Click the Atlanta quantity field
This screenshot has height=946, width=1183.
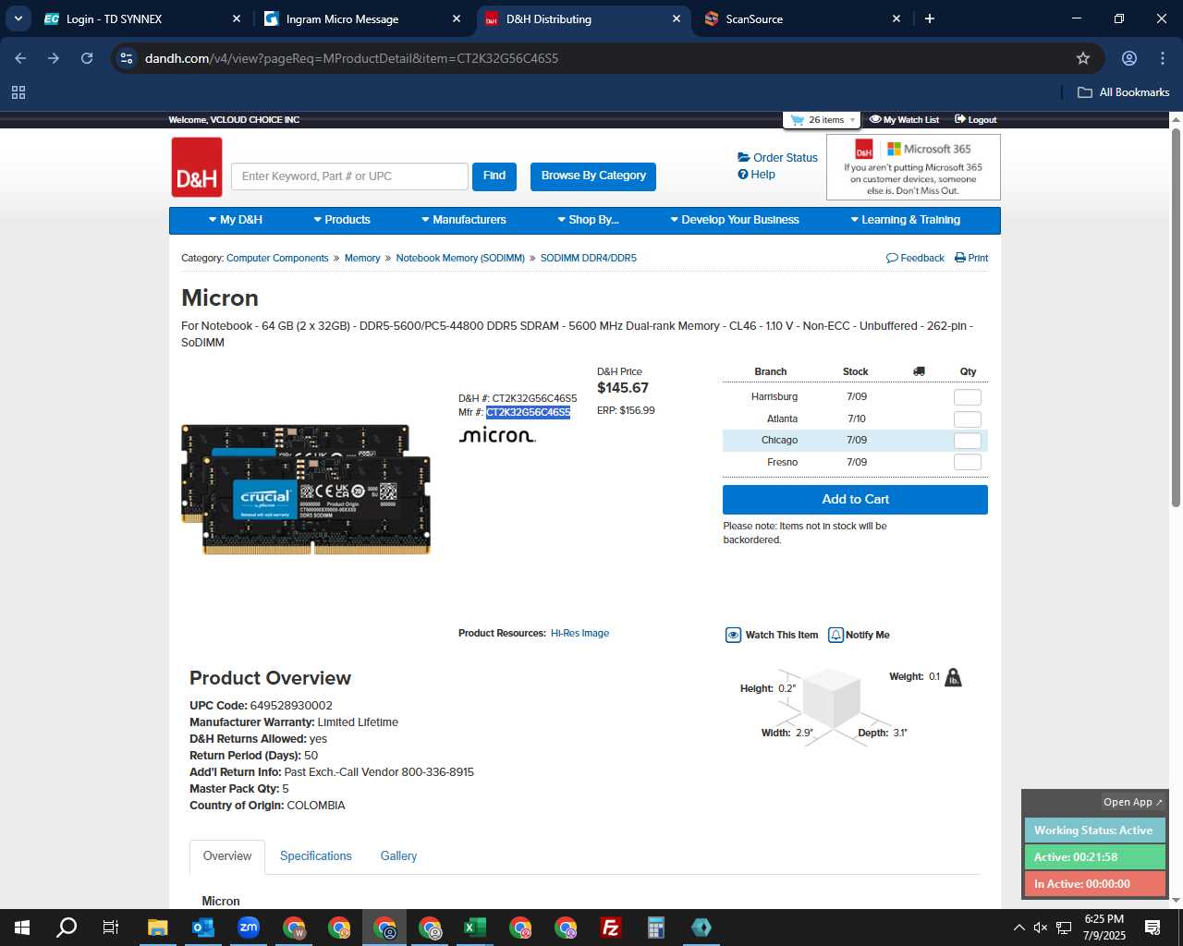pos(967,419)
